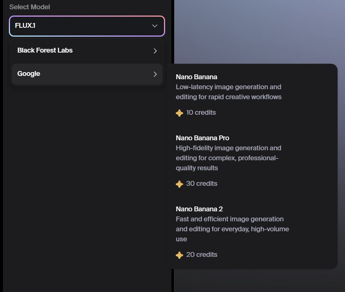This screenshot has height=292, width=345.
Task: Open the FLUX.1 model dropdown field
Action: [x=81, y=26]
